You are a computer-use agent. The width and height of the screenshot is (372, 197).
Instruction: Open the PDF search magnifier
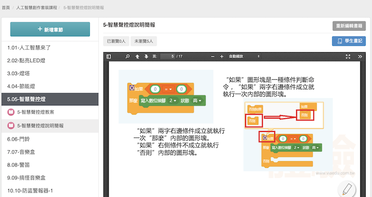tap(128, 56)
